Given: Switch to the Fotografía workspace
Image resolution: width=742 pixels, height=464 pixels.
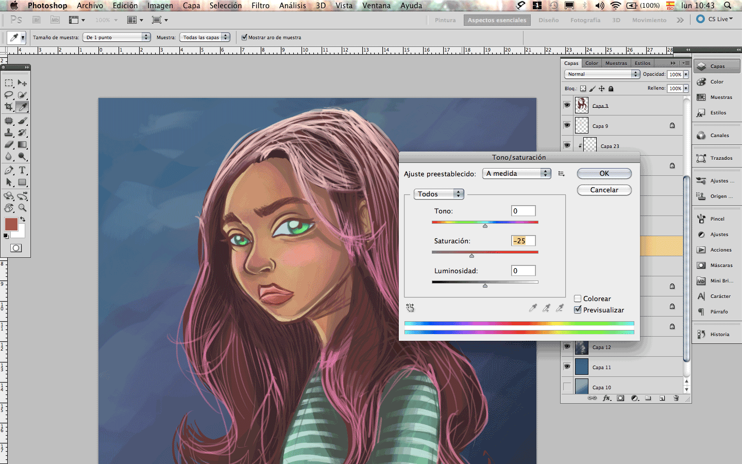Looking at the screenshot, I should pyautogui.click(x=585, y=20).
